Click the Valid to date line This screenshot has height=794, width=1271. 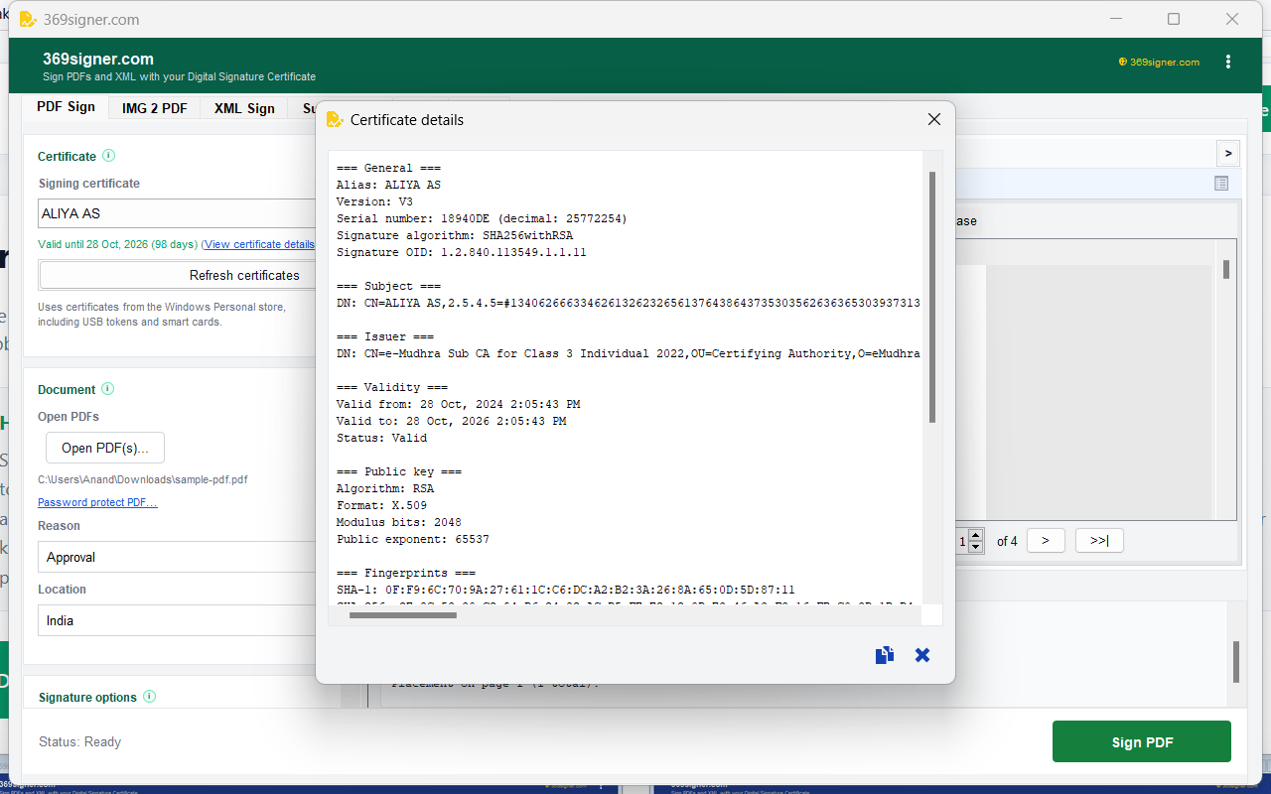point(451,421)
